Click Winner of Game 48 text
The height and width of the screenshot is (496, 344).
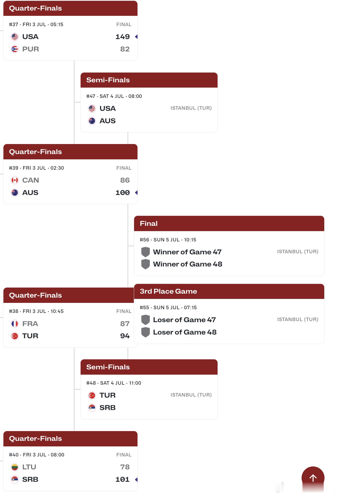point(188,264)
